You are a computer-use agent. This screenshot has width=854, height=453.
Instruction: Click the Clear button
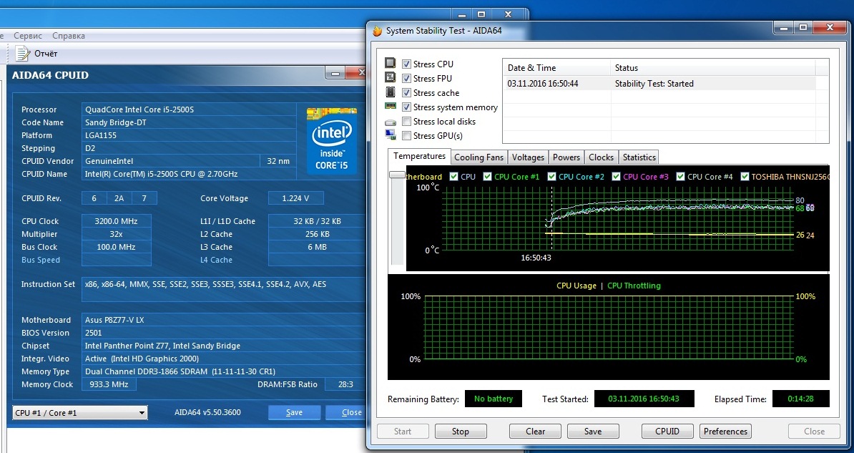pyautogui.click(x=536, y=432)
